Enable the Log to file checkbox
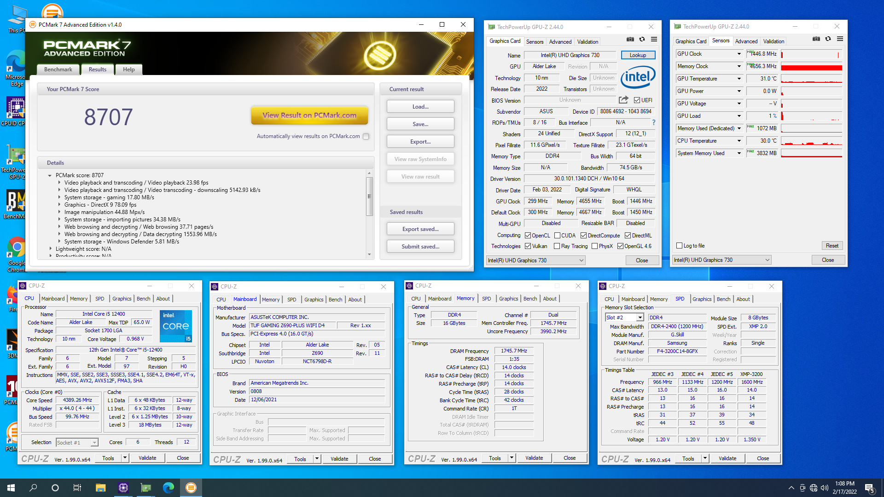Viewport: 884px width, 497px height. pos(679,246)
